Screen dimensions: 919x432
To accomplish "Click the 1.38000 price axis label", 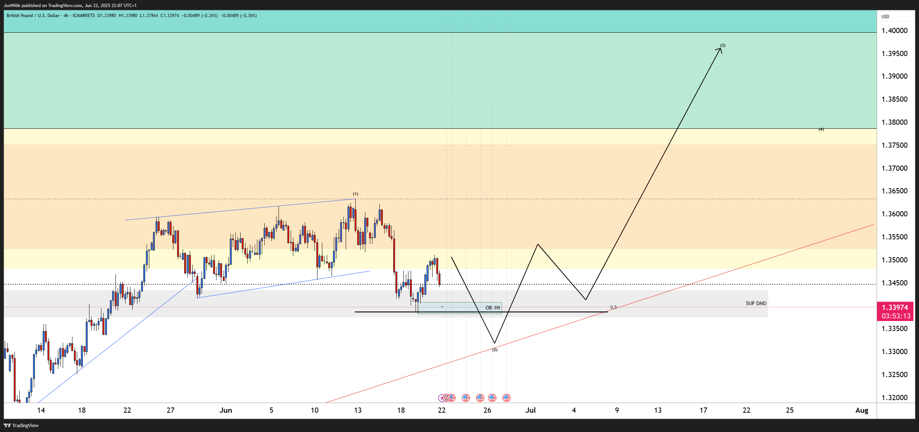I will point(894,122).
